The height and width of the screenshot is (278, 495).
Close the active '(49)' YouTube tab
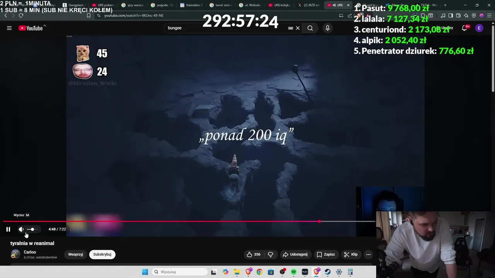click(x=348, y=5)
